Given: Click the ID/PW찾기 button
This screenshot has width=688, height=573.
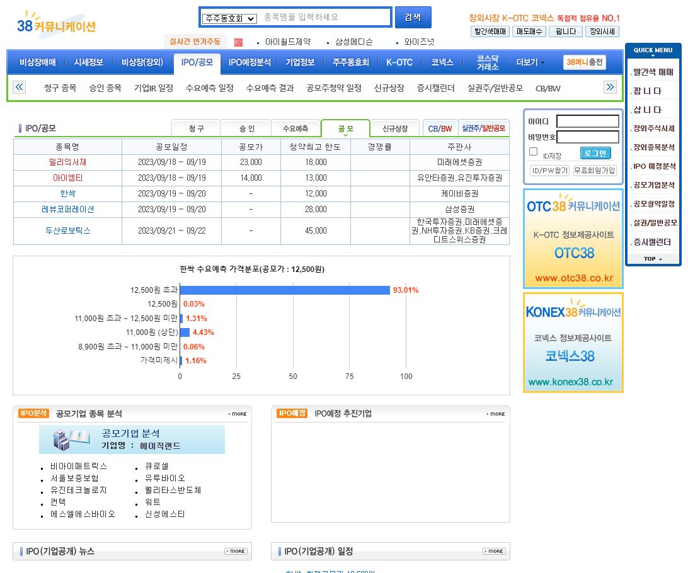Looking at the screenshot, I should tap(549, 171).
